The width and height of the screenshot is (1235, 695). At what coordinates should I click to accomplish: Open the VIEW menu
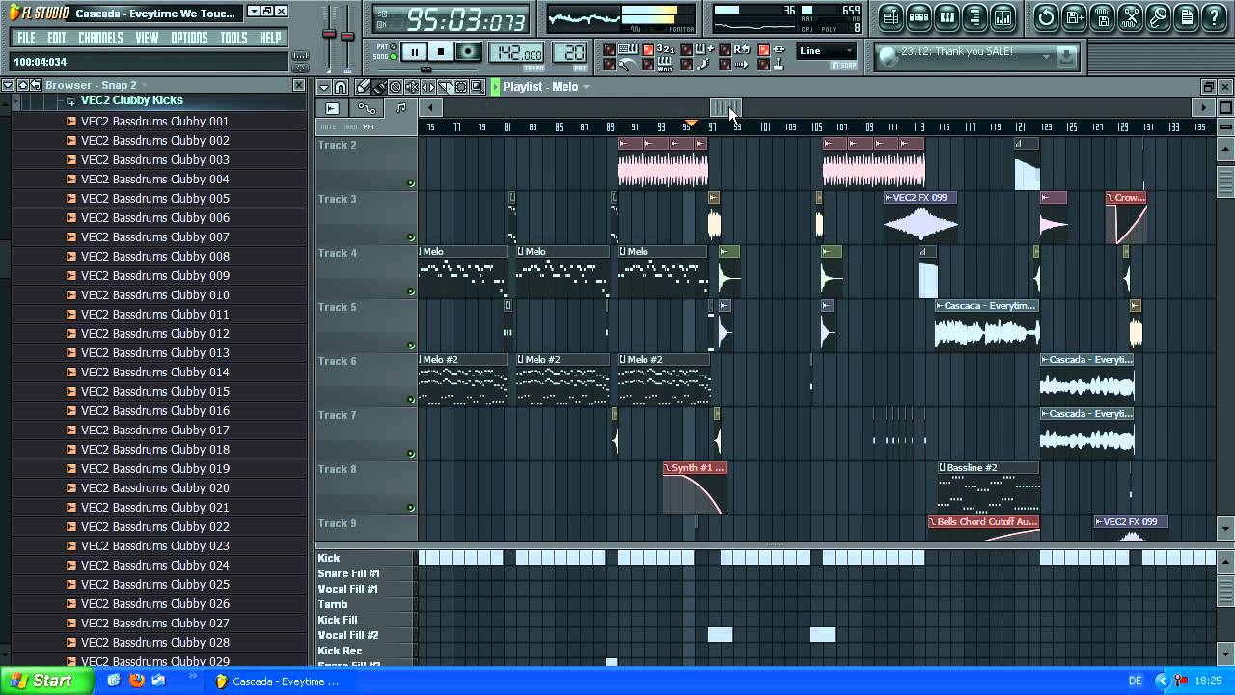tap(147, 38)
